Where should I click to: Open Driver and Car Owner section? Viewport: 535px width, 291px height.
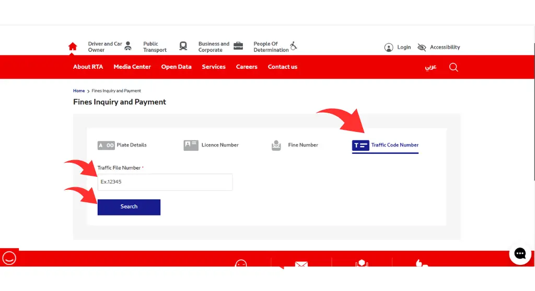click(x=104, y=47)
